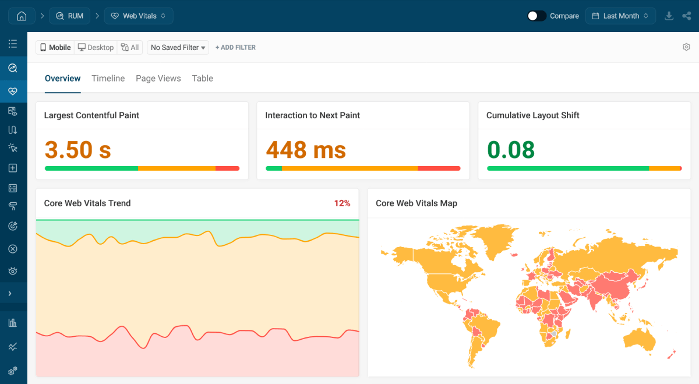This screenshot has height=384, width=699.
Task: Click the orange segment of the INP bar
Action: point(350,168)
